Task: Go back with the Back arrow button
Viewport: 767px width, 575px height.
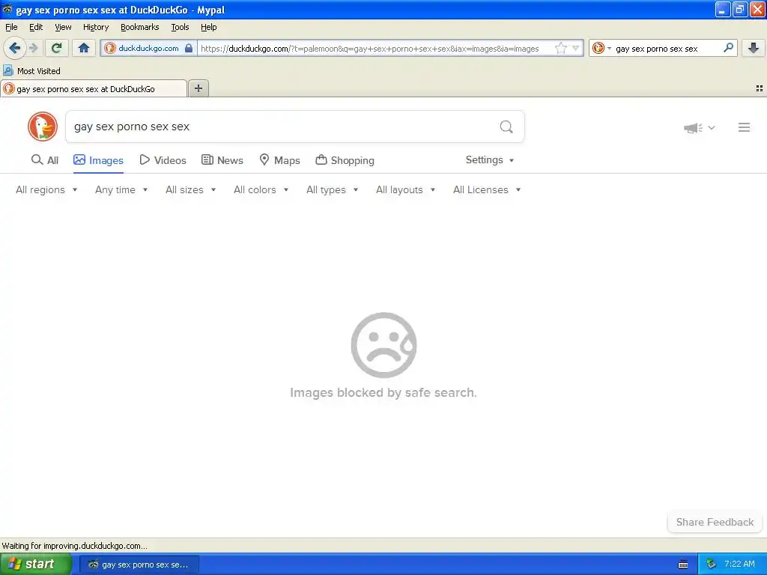Action: point(14,48)
